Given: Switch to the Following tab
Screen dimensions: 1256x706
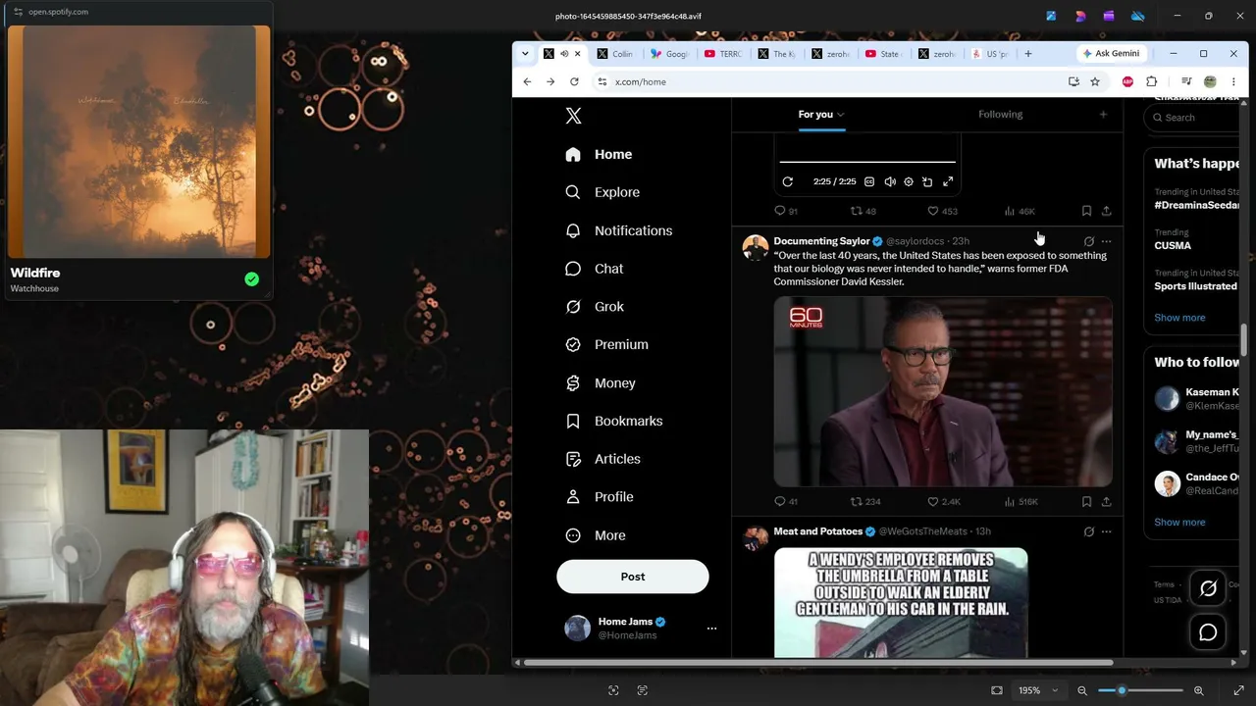Looking at the screenshot, I should pos(1000,115).
